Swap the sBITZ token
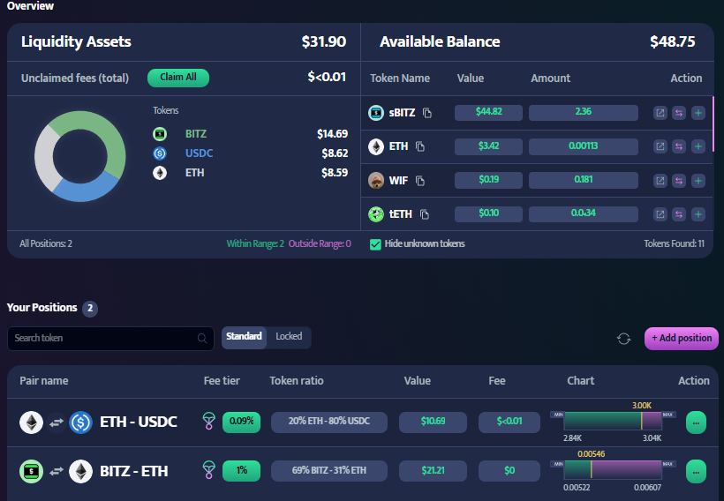This screenshot has height=501, width=724. coord(679,113)
